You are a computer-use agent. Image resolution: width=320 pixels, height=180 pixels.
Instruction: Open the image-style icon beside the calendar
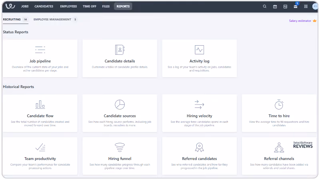[285, 6]
